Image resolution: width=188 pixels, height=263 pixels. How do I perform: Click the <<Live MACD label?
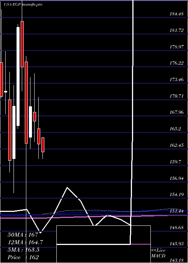(x=158, y=253)
